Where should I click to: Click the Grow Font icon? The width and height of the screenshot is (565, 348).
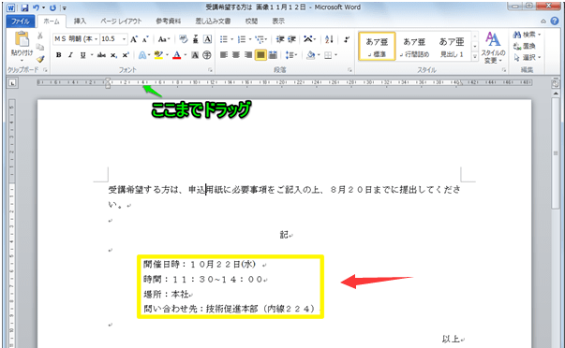pos(134,39)
